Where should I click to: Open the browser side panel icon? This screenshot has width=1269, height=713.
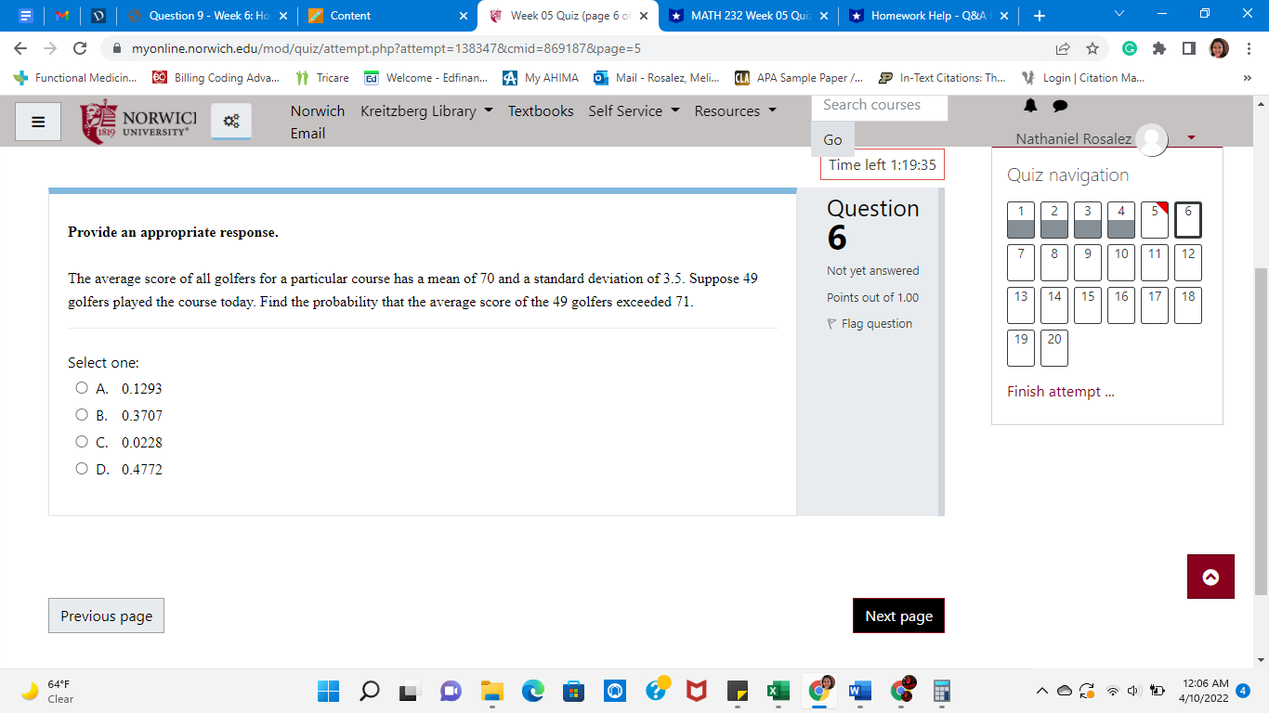1188,48
